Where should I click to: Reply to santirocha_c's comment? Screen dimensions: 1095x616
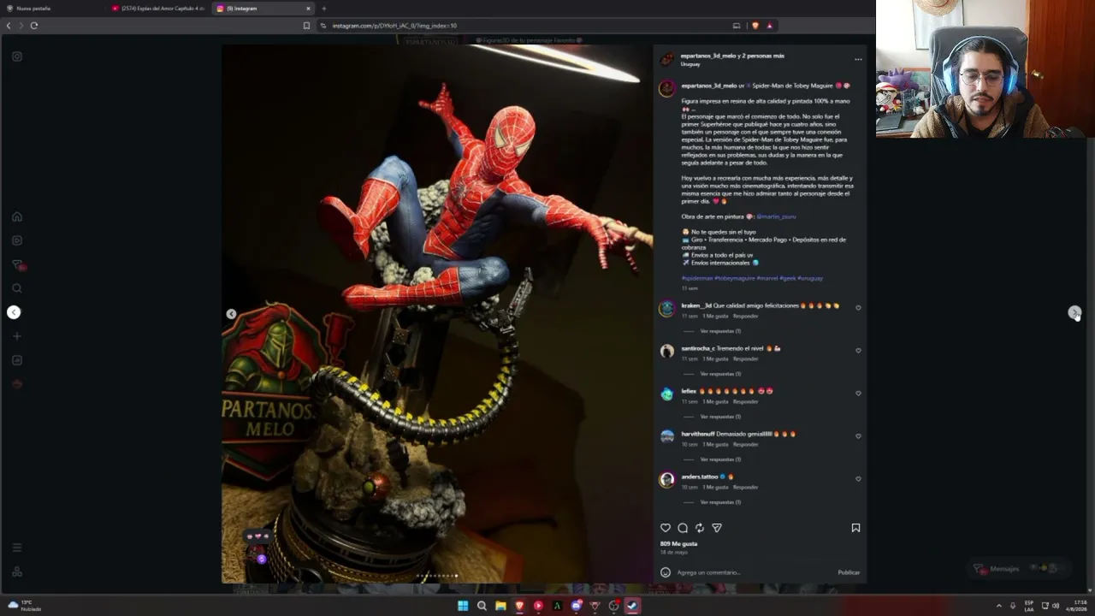click(745, 359)
